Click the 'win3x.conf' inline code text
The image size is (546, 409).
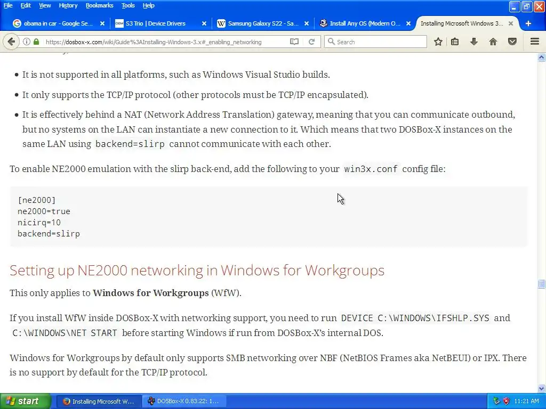pos(371,169)
